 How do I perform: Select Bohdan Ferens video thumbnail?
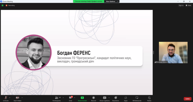click(173, 53)
